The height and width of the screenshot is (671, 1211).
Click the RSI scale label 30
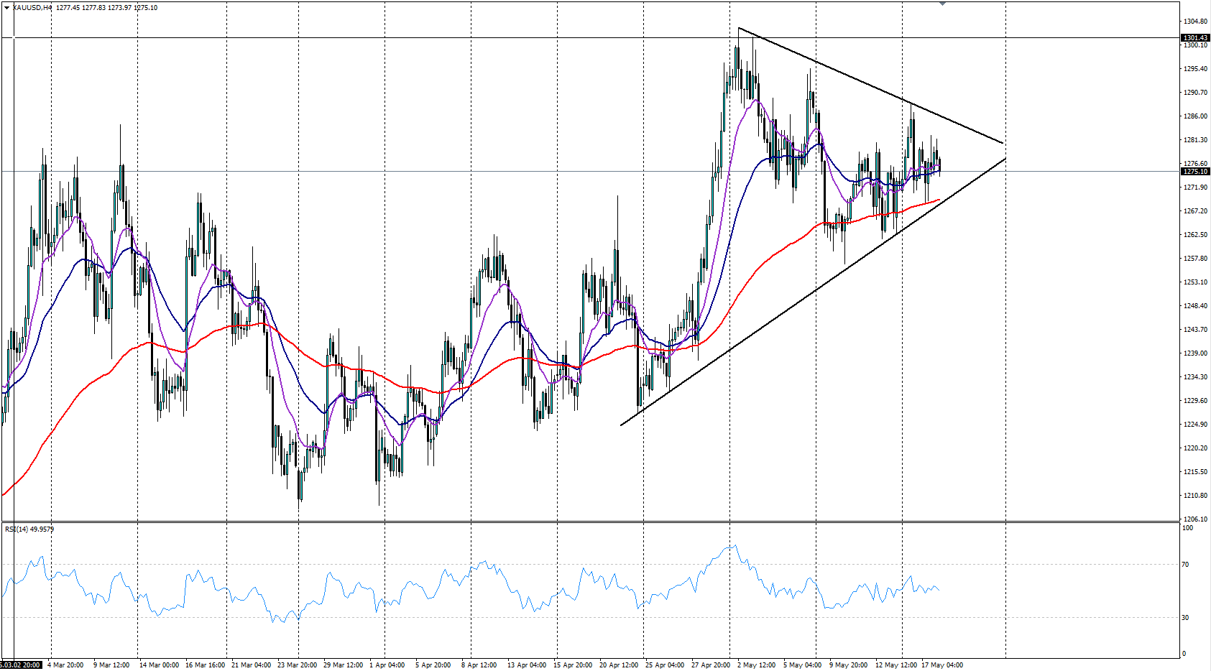pos(1186,618)
